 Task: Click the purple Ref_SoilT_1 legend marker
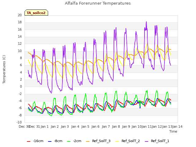pyautogui.click(x=146, y=141)
